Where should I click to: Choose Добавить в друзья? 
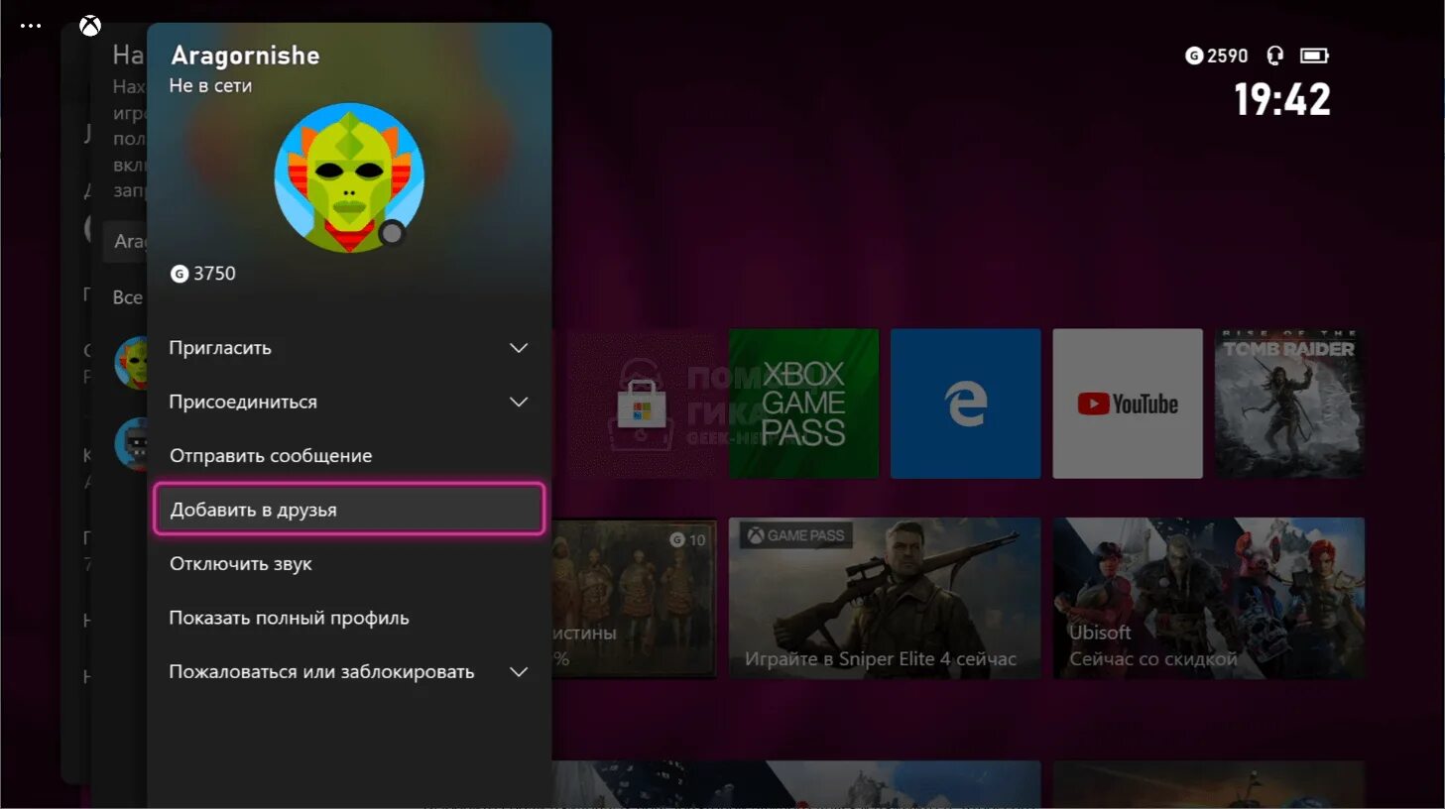pos(349,510)
